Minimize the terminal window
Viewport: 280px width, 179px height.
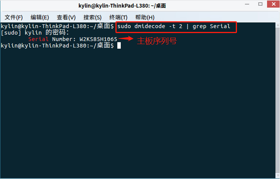(x=247, y=4)
